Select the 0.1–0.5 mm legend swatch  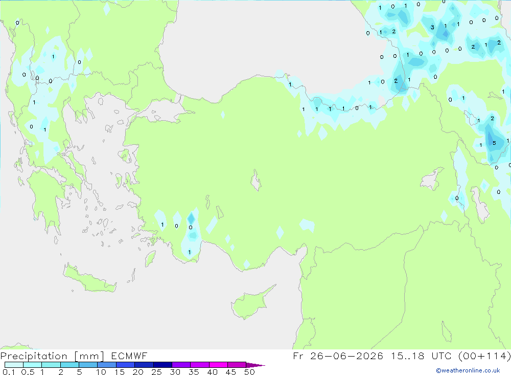14,365
